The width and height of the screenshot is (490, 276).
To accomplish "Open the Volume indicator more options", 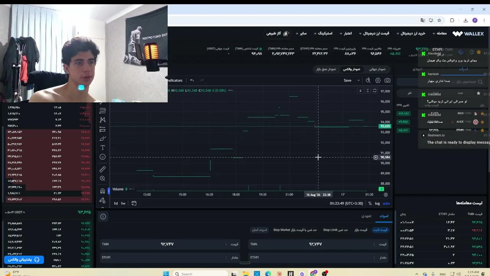I will (132, 189).
